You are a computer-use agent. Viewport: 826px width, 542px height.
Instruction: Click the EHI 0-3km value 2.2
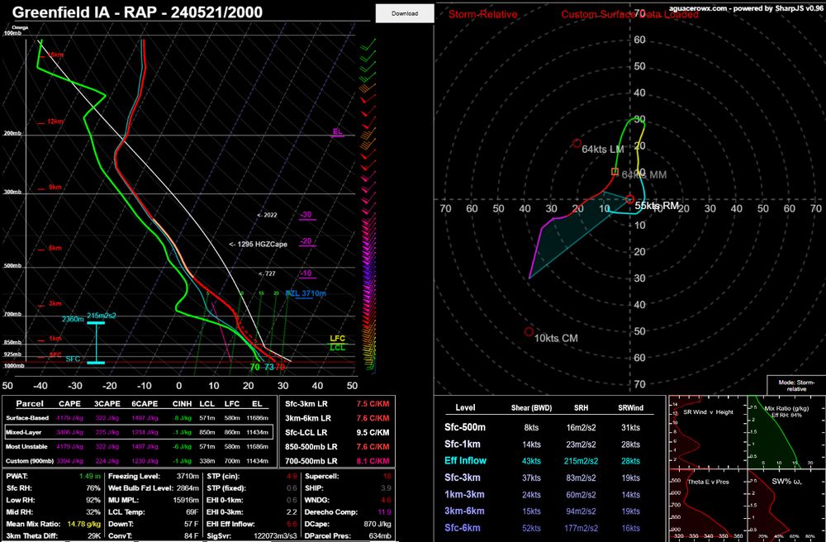pos(292,512)
